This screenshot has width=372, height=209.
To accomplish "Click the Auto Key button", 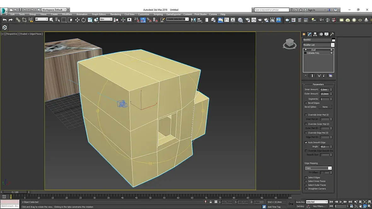I will click(300, 202).
